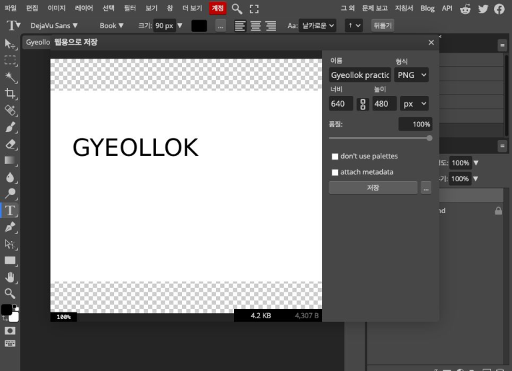Click the file name input field
Viewport: 512px width, 371px height.
tap(360, 75)
